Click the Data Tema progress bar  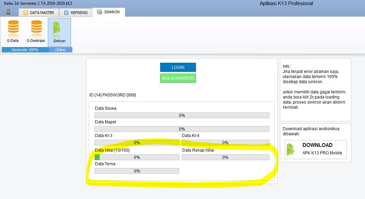click(x=137, y=171)
